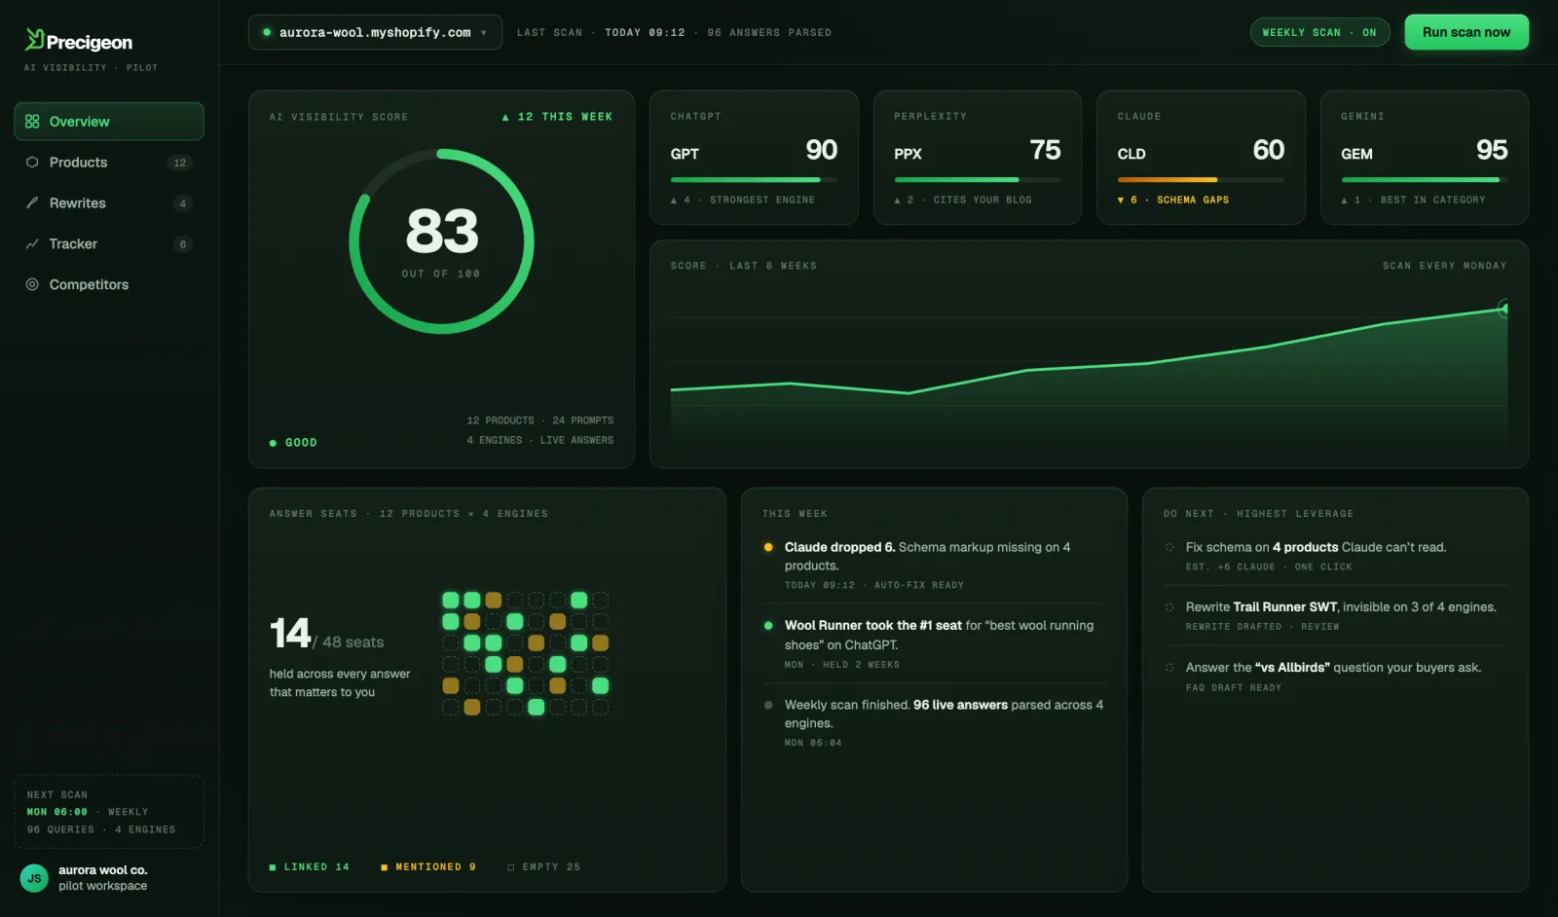Open the Wool Runner took #1 seat update

[x=934, y=644]
